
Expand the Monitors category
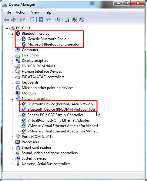[x=12, y=94]
